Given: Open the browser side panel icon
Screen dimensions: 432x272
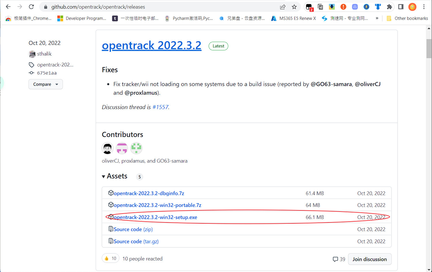Looking at the screenshot, I should pyautogui.click(x=401, y=7).
